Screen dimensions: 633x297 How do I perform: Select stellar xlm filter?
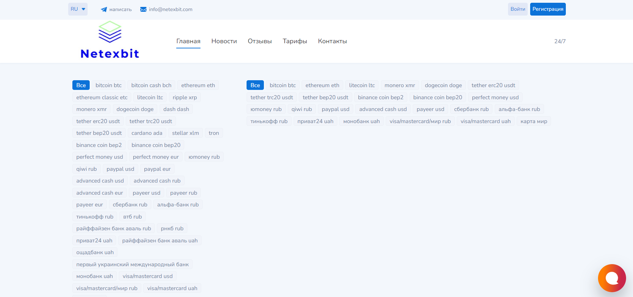pyautogui.click(x=186, y=133)
